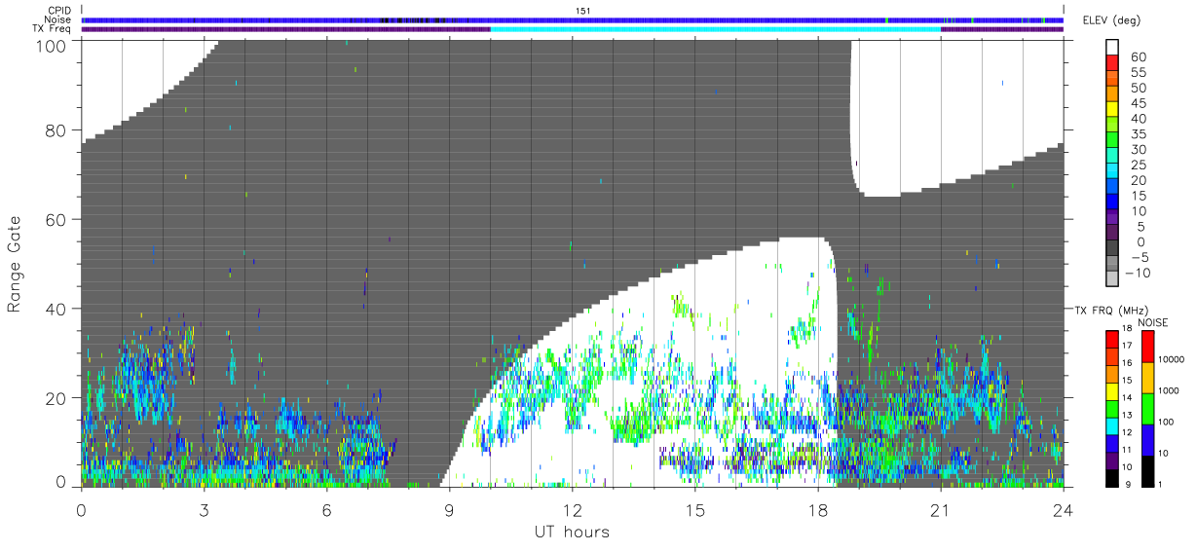This screenshot has width=1196, height=552.
Task: Click the 20 tick label on Range Gate axis
Action: [x=55, y=397]
